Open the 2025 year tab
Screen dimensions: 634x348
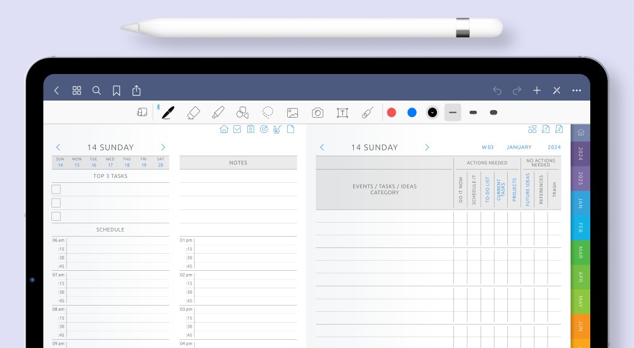580,178
